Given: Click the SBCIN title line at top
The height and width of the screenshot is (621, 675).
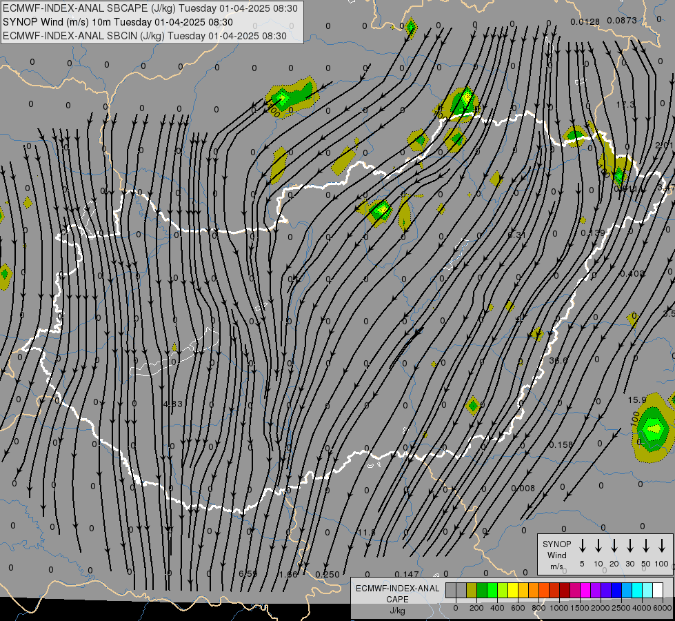Looking at the screenshot, I should [145, 36].
